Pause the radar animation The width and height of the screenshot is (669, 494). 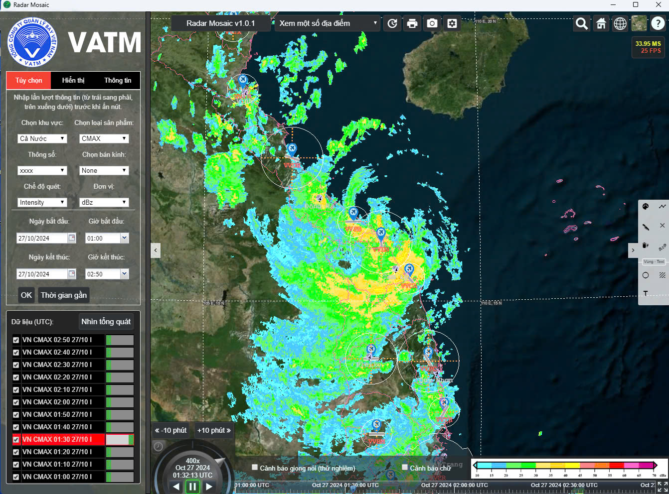(192, 487)
